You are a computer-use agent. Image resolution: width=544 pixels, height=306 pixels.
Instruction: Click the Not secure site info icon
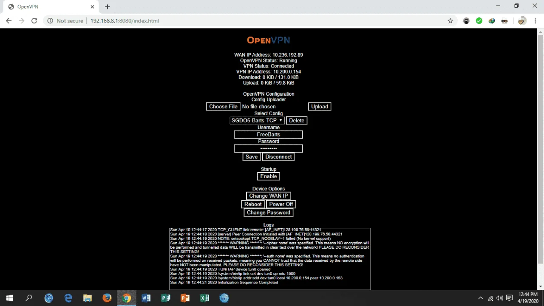tap(50, 20)
